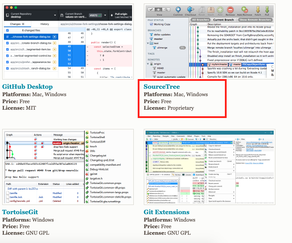
Task: Select Working Copy in SourceTree sidebar
Action: (162, 24)
